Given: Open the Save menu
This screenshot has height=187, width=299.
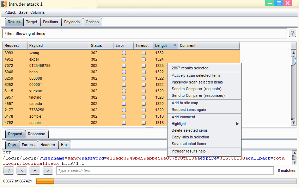Looking at the screenshot, I should 23,12.
